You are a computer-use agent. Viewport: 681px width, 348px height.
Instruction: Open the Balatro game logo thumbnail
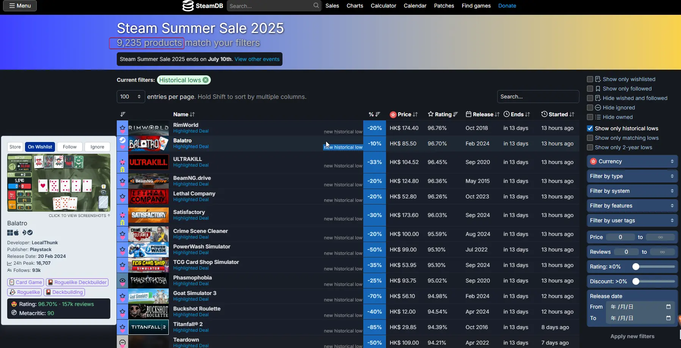click(149, 144)
